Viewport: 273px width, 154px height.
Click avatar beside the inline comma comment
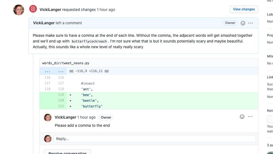coord(47,118)
